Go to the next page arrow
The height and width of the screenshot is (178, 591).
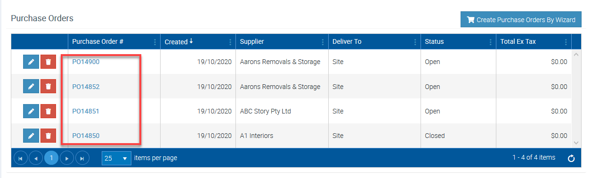[x=67, y=158]
